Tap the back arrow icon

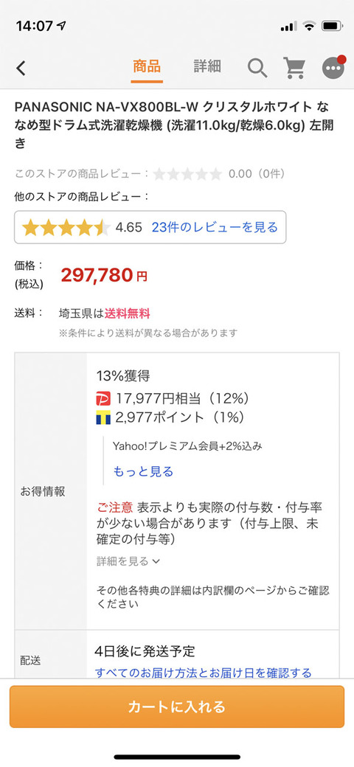21,68
